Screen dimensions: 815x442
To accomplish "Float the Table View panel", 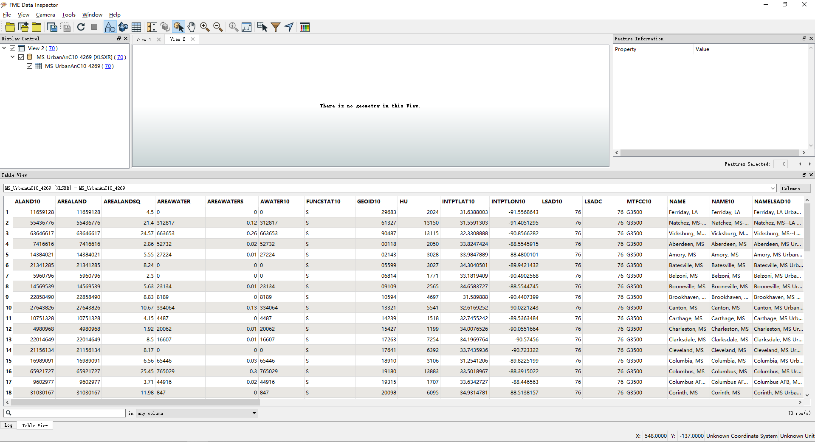I will click(x=804, y=175).
